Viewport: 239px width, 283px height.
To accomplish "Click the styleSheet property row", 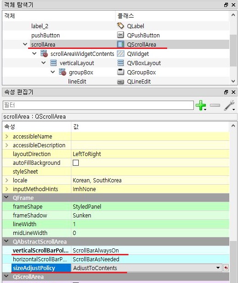I will [116, 171].
